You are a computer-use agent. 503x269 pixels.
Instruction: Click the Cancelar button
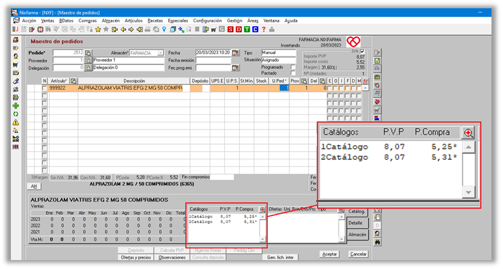(x=358, y=254)
